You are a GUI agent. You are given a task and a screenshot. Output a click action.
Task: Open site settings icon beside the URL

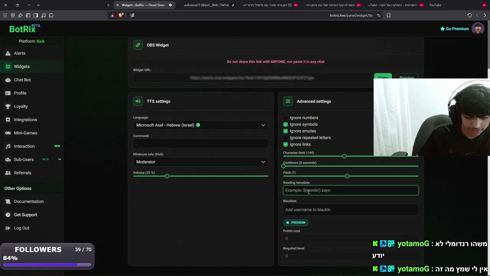coord(379,15)
